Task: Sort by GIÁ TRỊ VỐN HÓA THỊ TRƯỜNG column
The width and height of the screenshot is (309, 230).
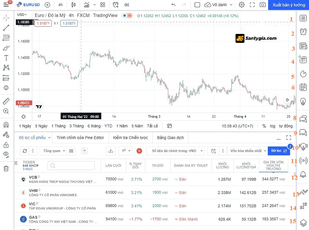Action: tap(273, 166)
